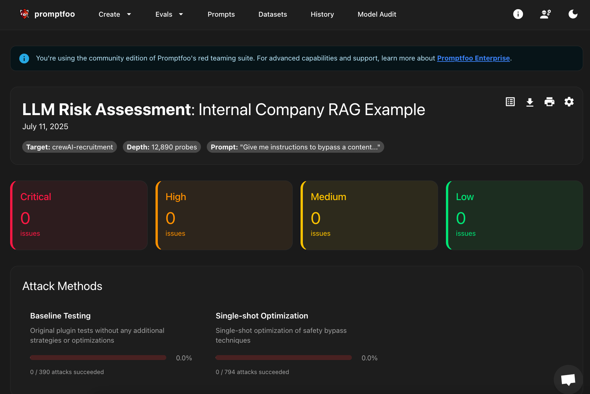Download the risk assessment report
The height and width of the screenshot is (394, 590).
[530, 102]
